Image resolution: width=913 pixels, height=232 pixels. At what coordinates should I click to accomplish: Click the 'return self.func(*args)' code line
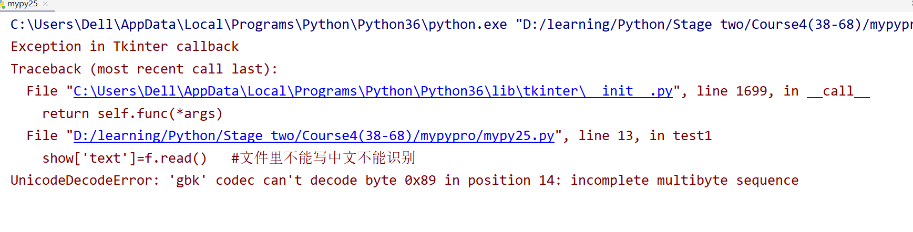click(x=132, y=114)
